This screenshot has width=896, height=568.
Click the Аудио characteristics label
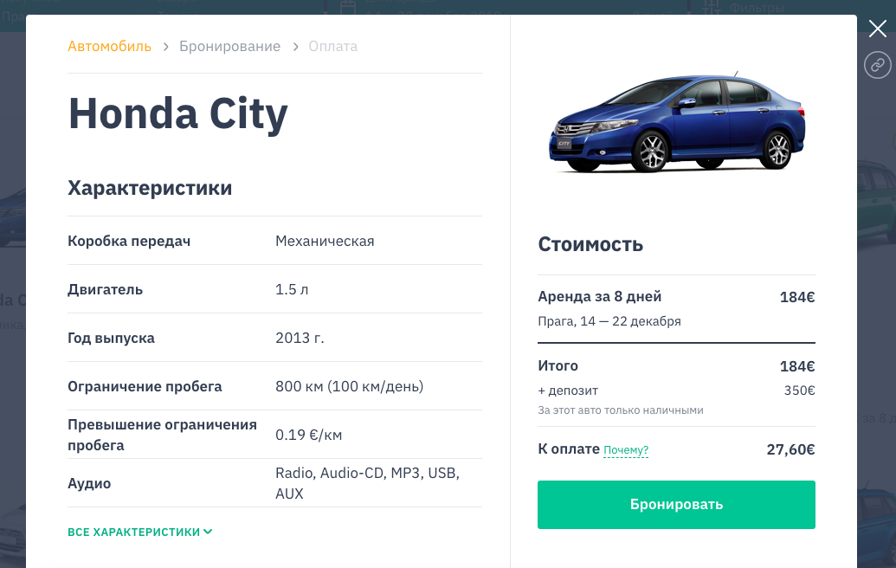pyautogui.click(x=89, y=483)
